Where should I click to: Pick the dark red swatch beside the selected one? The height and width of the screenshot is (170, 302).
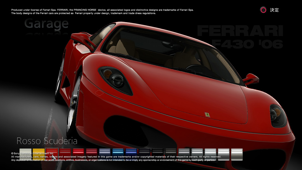65,154
